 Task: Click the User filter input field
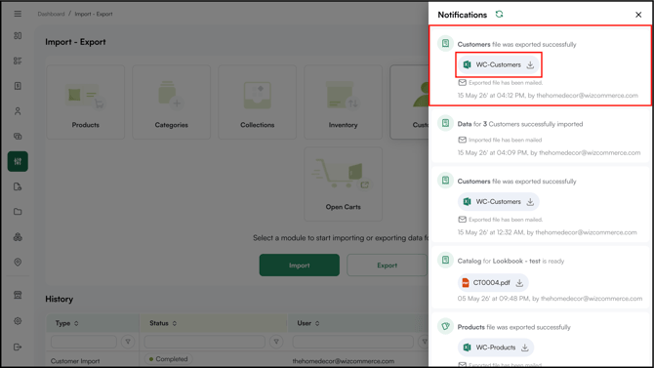352,342
